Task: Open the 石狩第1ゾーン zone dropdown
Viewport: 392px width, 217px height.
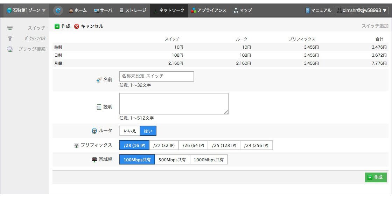Action: pyautogui.click(x=26, y=10)
